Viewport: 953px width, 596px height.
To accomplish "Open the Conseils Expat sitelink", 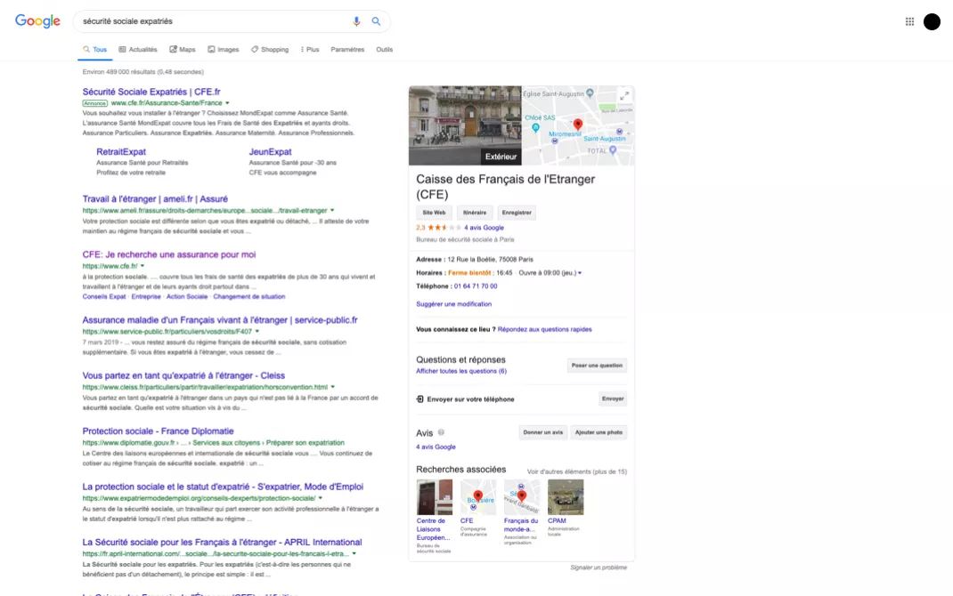I will tap(104, 297).
